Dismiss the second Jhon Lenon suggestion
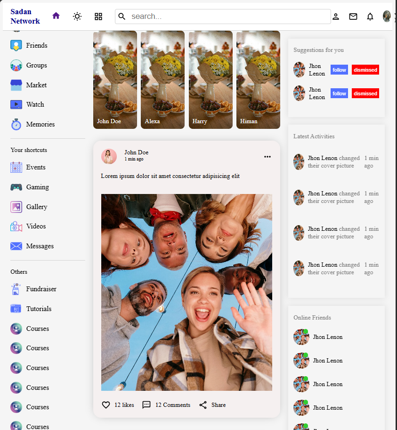Screen dimensions: 397x430 pos(365,93)
